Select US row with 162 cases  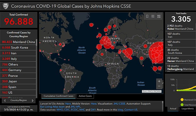pyautogui.click(x=18, y=93)
